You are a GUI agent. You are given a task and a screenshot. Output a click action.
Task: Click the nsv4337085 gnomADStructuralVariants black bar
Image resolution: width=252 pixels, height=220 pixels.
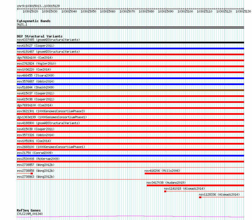pyautogui.click(x=130, y=43)
